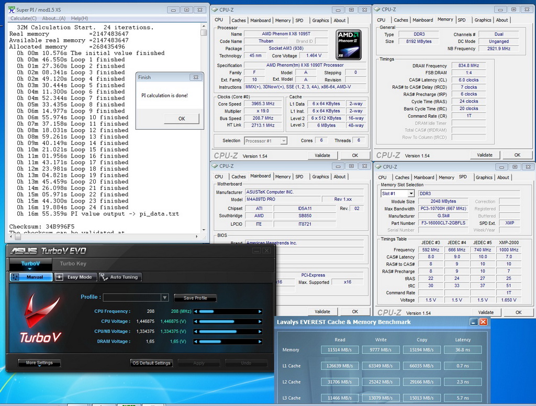Click the Super PI horizontal scrollbar
This screenshot has width=536, height=406.
tap(104, 236)
